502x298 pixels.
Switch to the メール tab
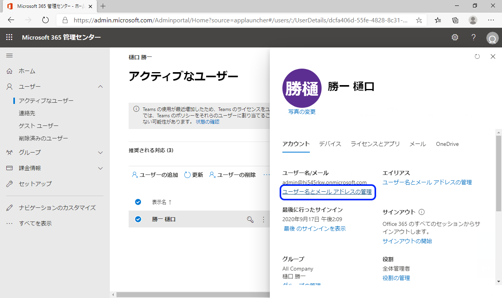[x=418, y=144]
